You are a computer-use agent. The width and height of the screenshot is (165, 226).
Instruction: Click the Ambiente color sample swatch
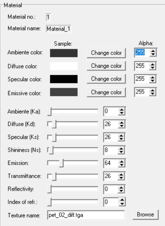click(64, 53)
